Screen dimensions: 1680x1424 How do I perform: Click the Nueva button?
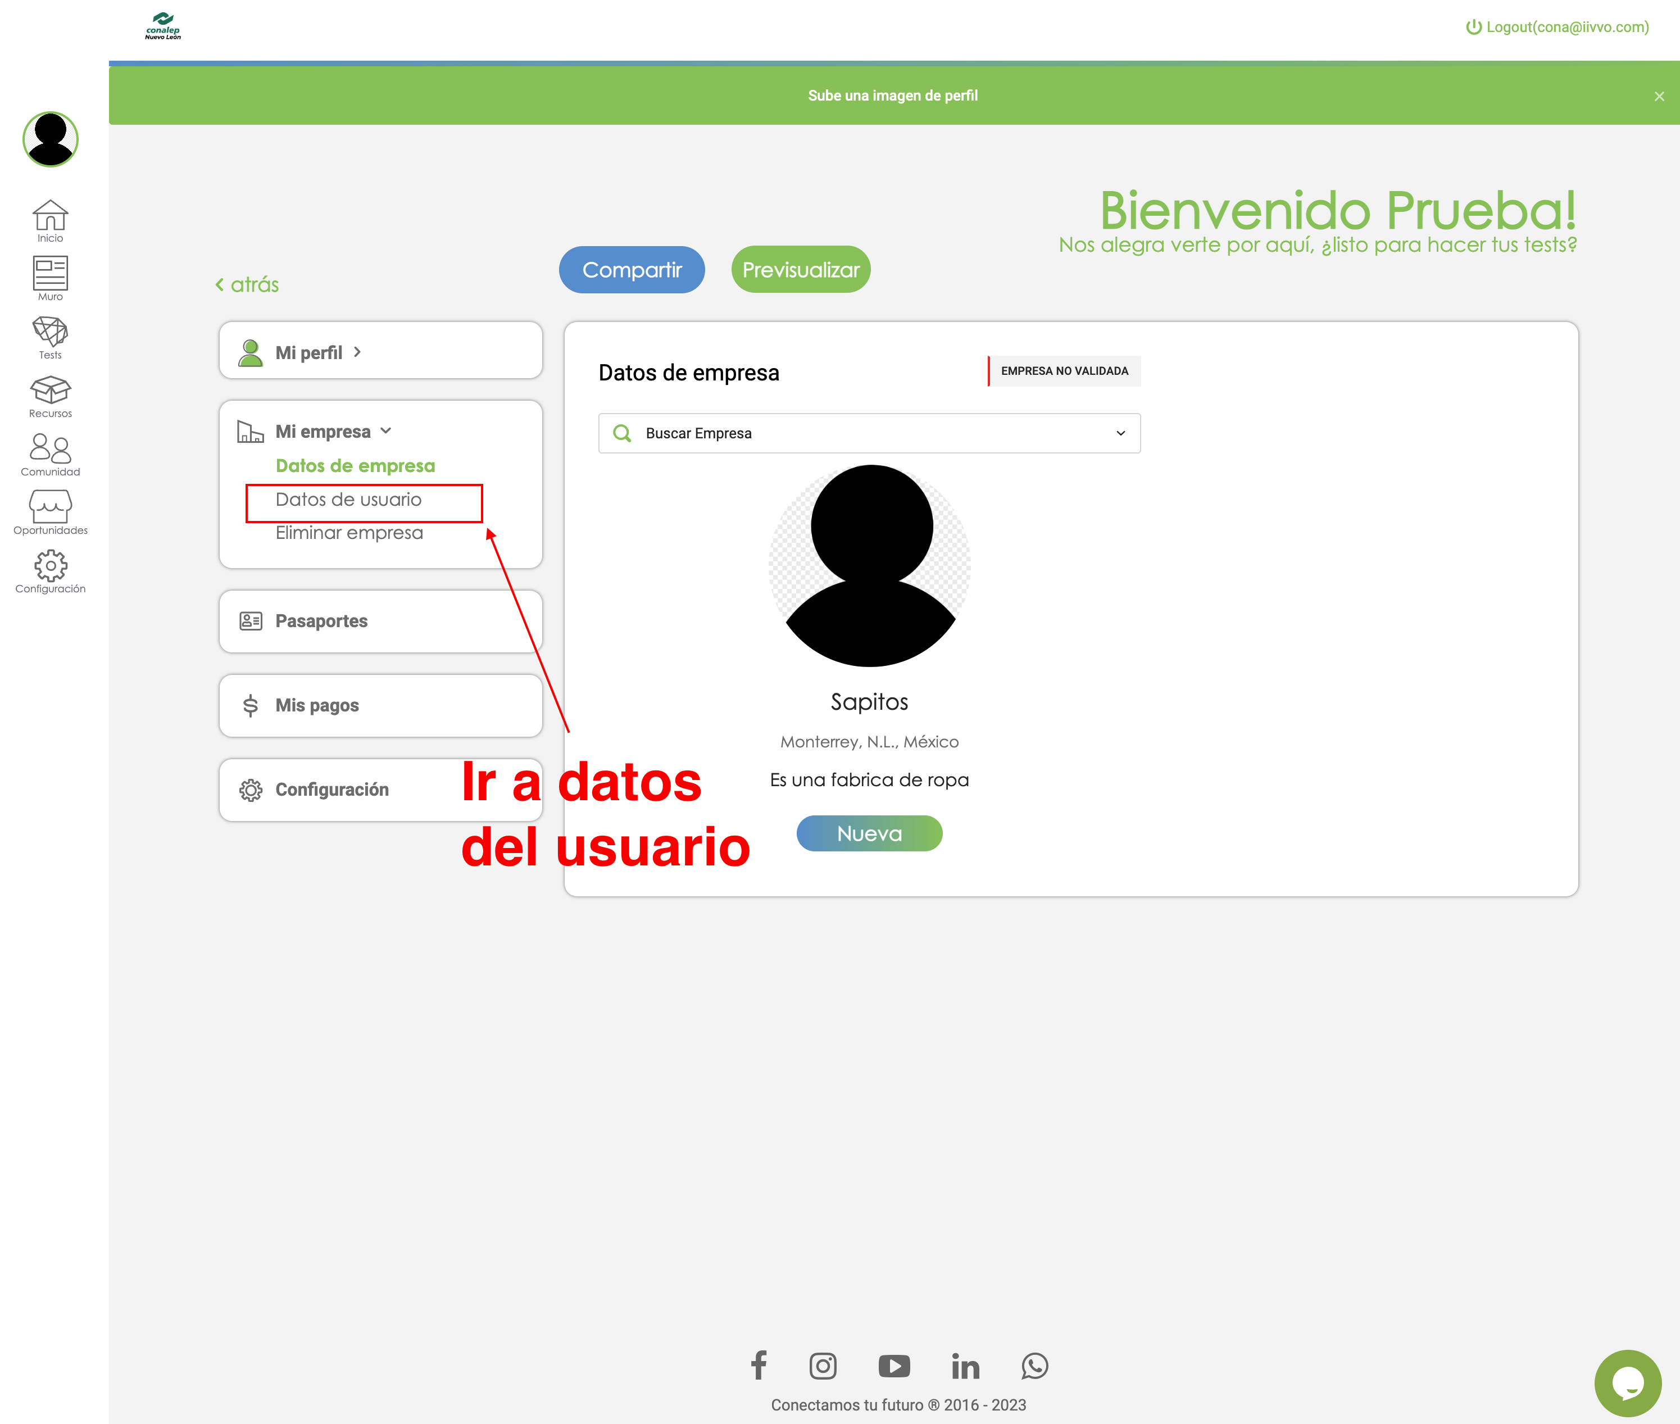coord(869,833)
